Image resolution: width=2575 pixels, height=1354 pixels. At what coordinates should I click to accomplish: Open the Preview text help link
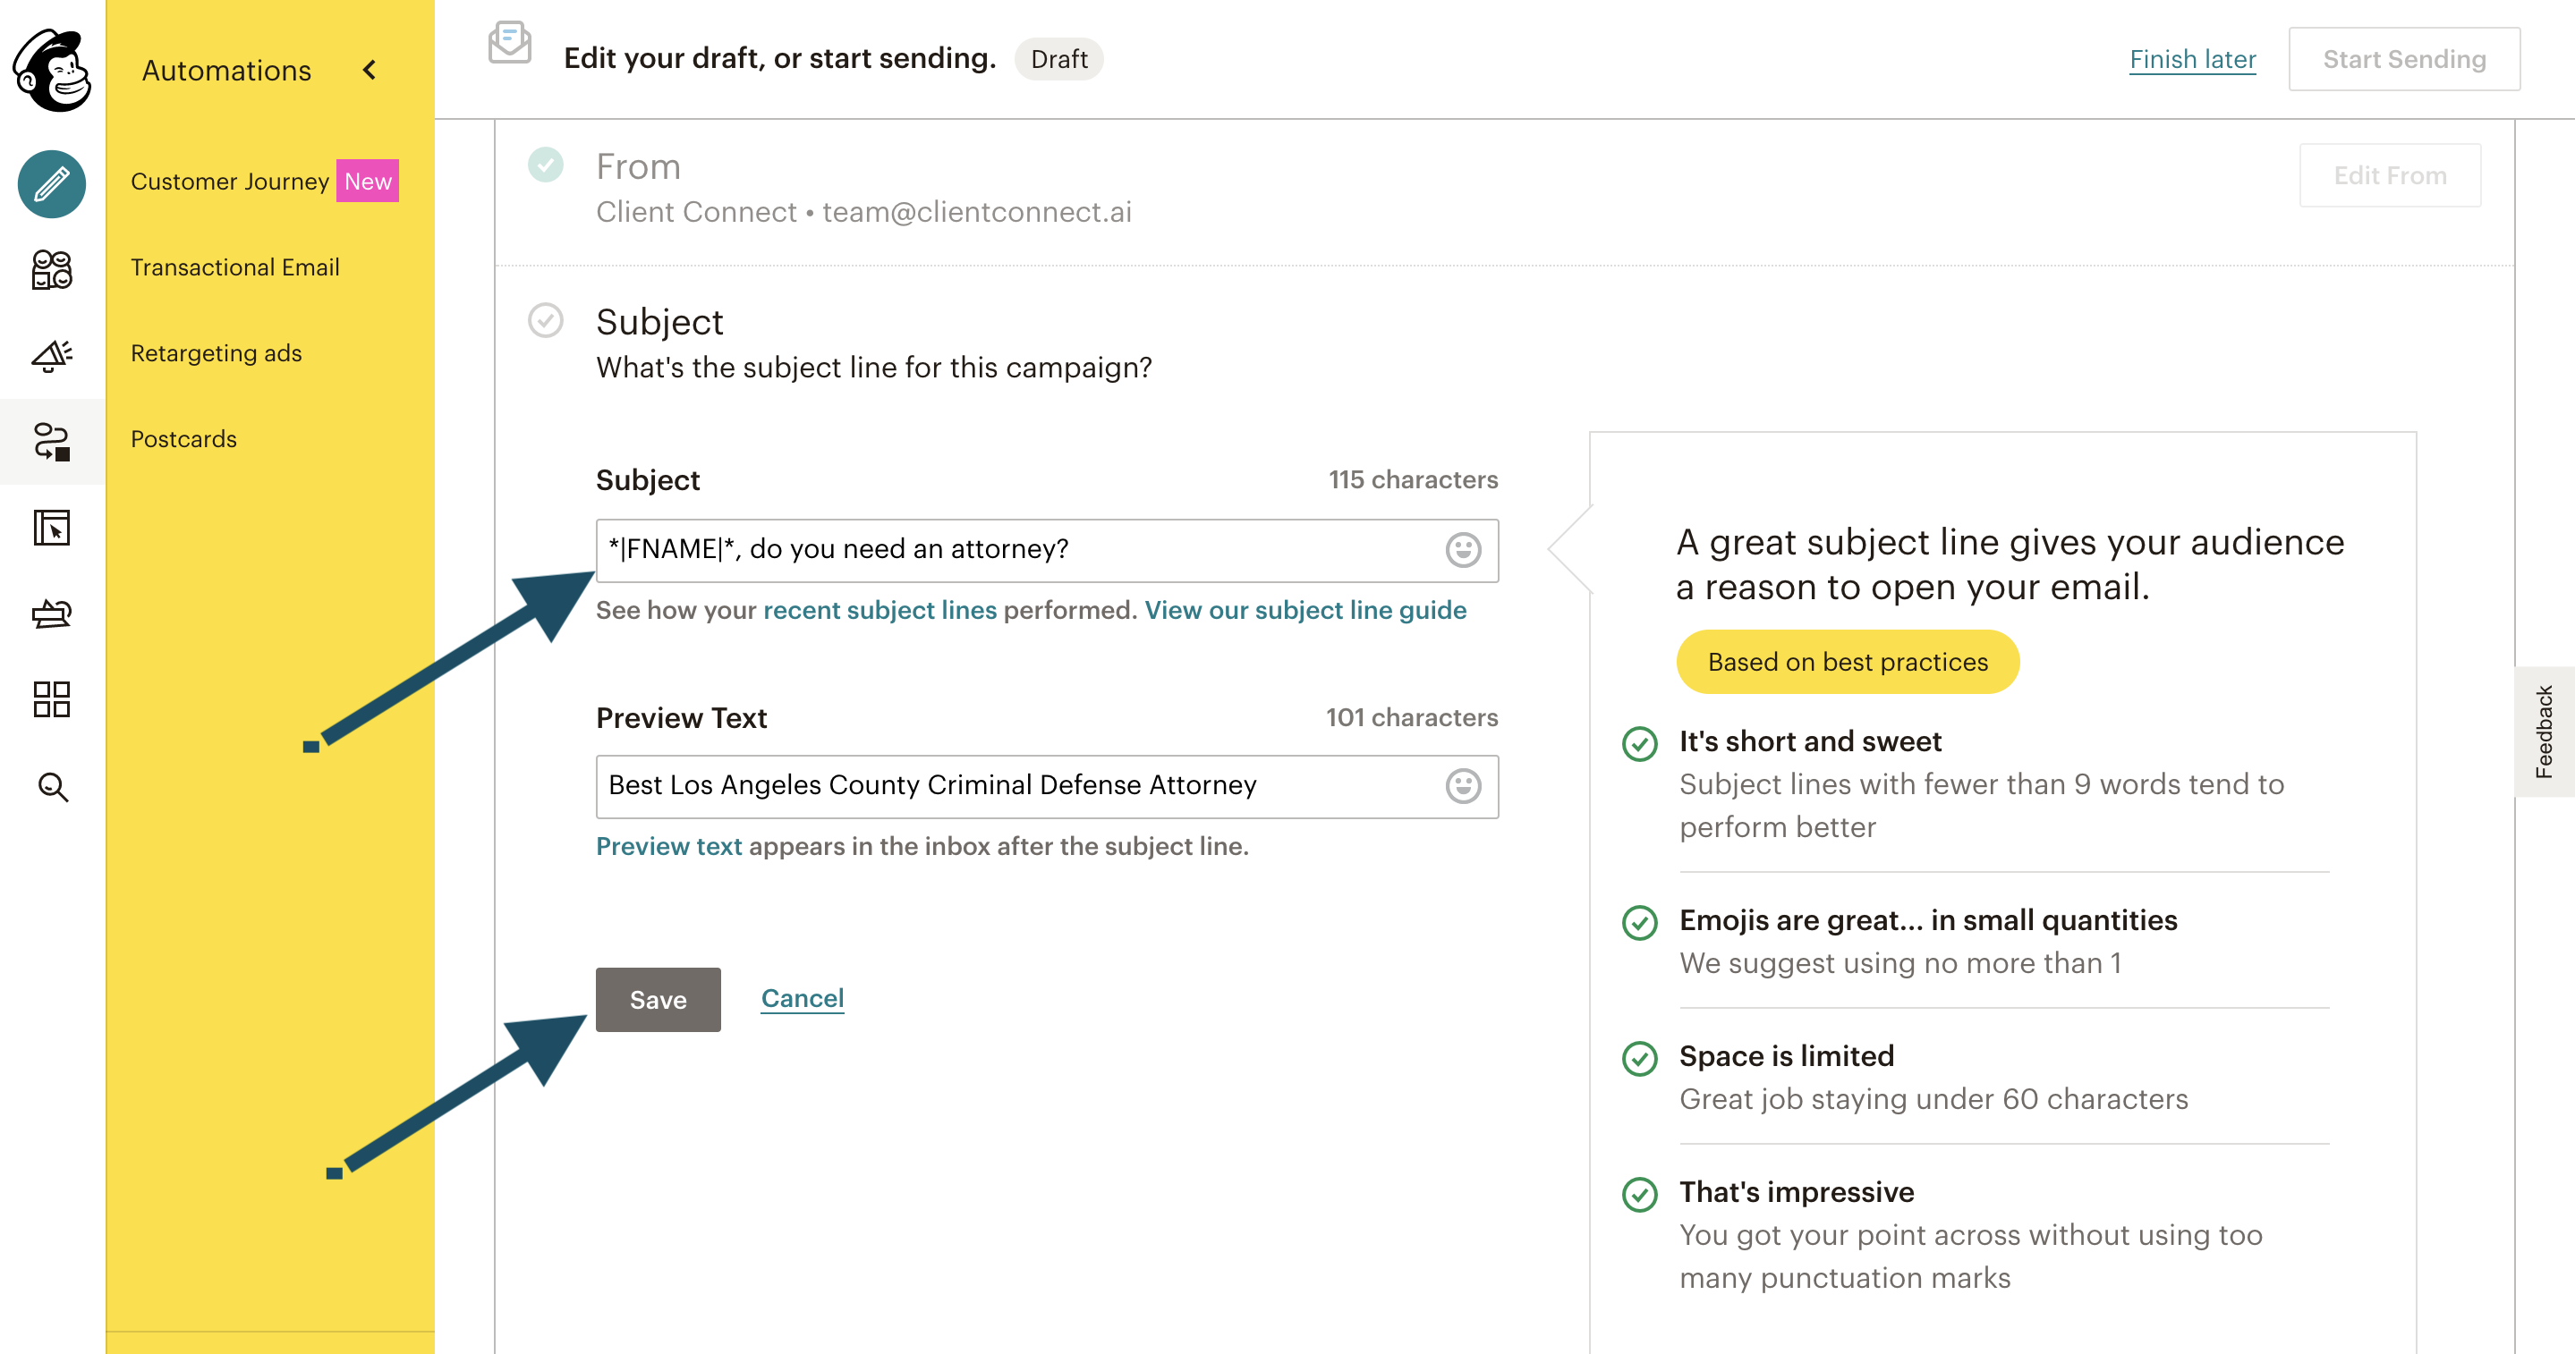[668, 846]
